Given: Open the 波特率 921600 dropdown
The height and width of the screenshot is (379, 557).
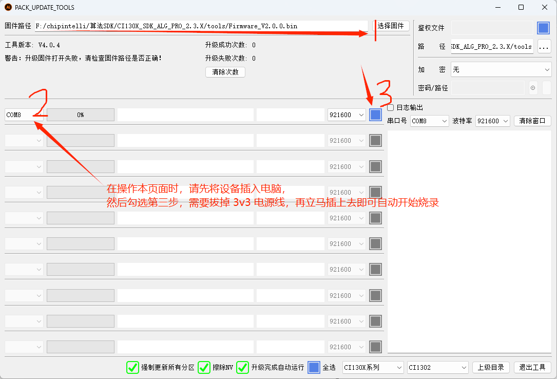Looking at the screenshot, I should (x=492, y=121).
